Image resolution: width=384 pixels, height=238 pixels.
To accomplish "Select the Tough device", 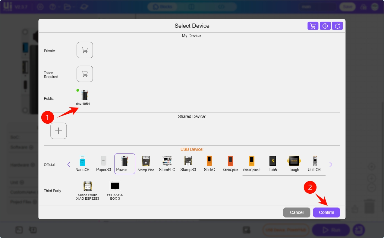I will click(x=294, y=164).
